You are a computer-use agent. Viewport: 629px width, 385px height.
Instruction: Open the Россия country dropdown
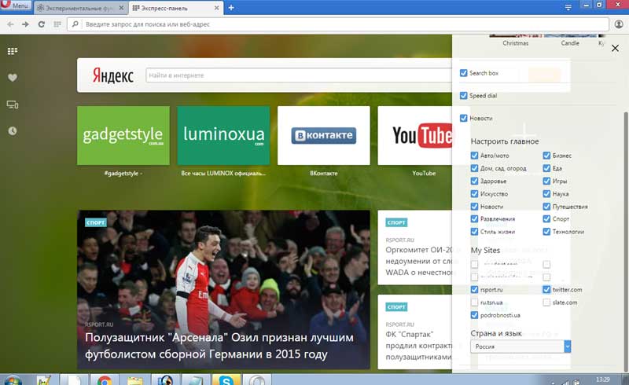[x=520, y=346]
